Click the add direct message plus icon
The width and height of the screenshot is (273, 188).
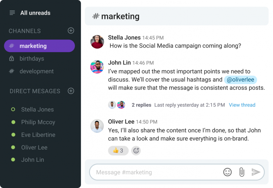click(x=71, y=91)
